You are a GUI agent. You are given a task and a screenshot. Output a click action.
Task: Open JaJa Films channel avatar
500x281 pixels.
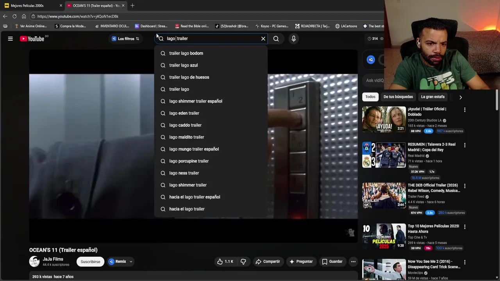pyautogui.click(x=34, y=261)
